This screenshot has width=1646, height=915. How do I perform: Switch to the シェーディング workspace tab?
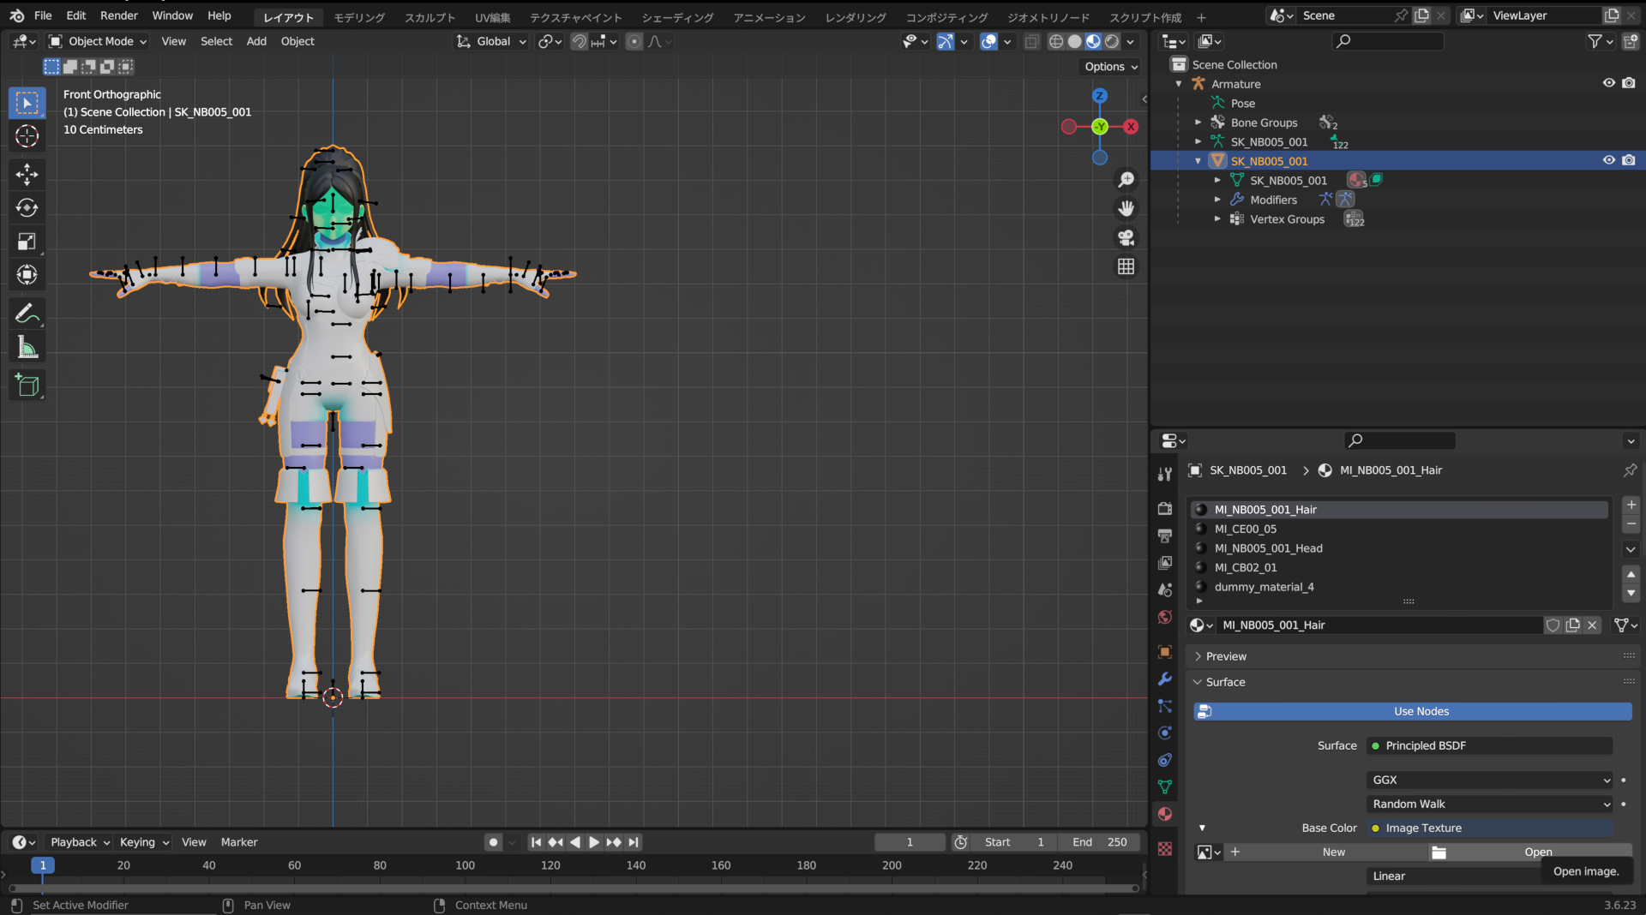[677, 17]
